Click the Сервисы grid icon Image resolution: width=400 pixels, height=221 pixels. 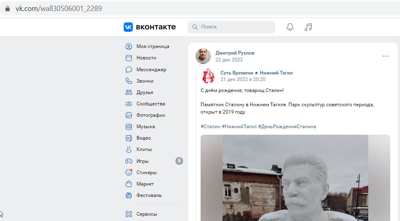tap(129, 214)
